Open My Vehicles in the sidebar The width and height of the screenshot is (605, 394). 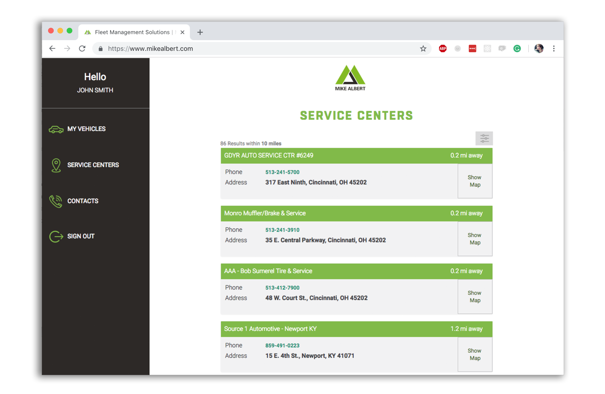(86, 129)
